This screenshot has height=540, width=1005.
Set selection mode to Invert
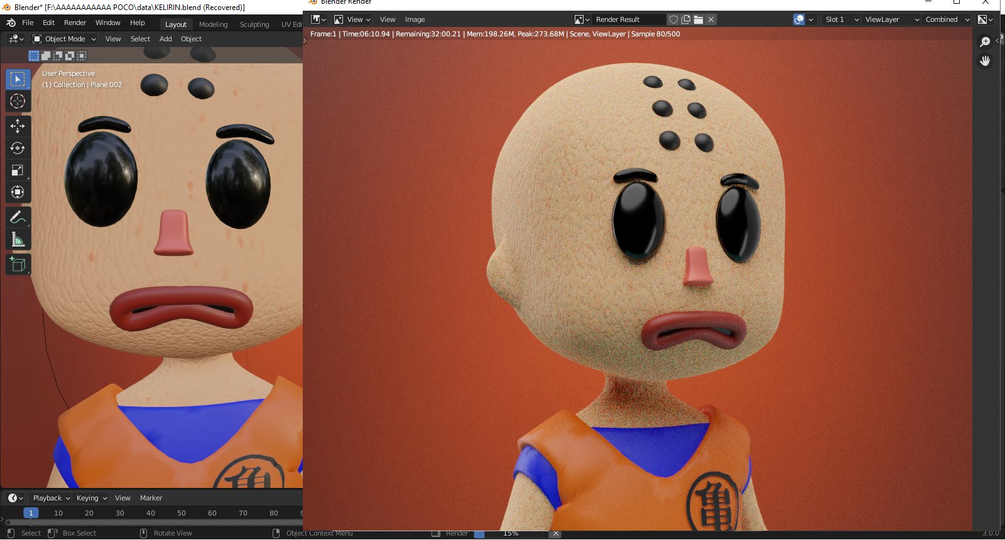70,56
